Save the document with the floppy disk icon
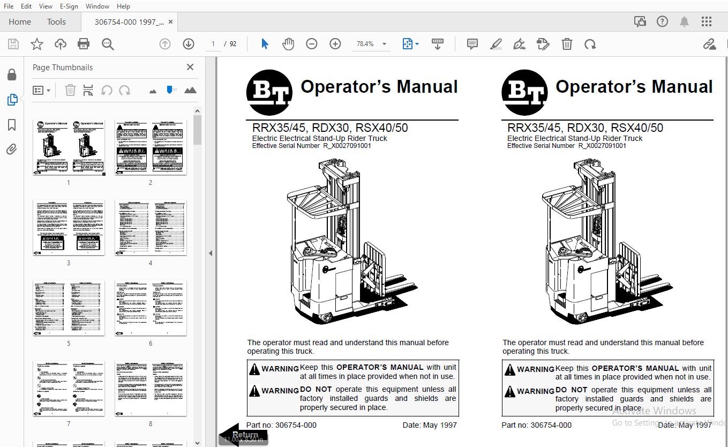728x447 pixels. [x=13, y=44]
